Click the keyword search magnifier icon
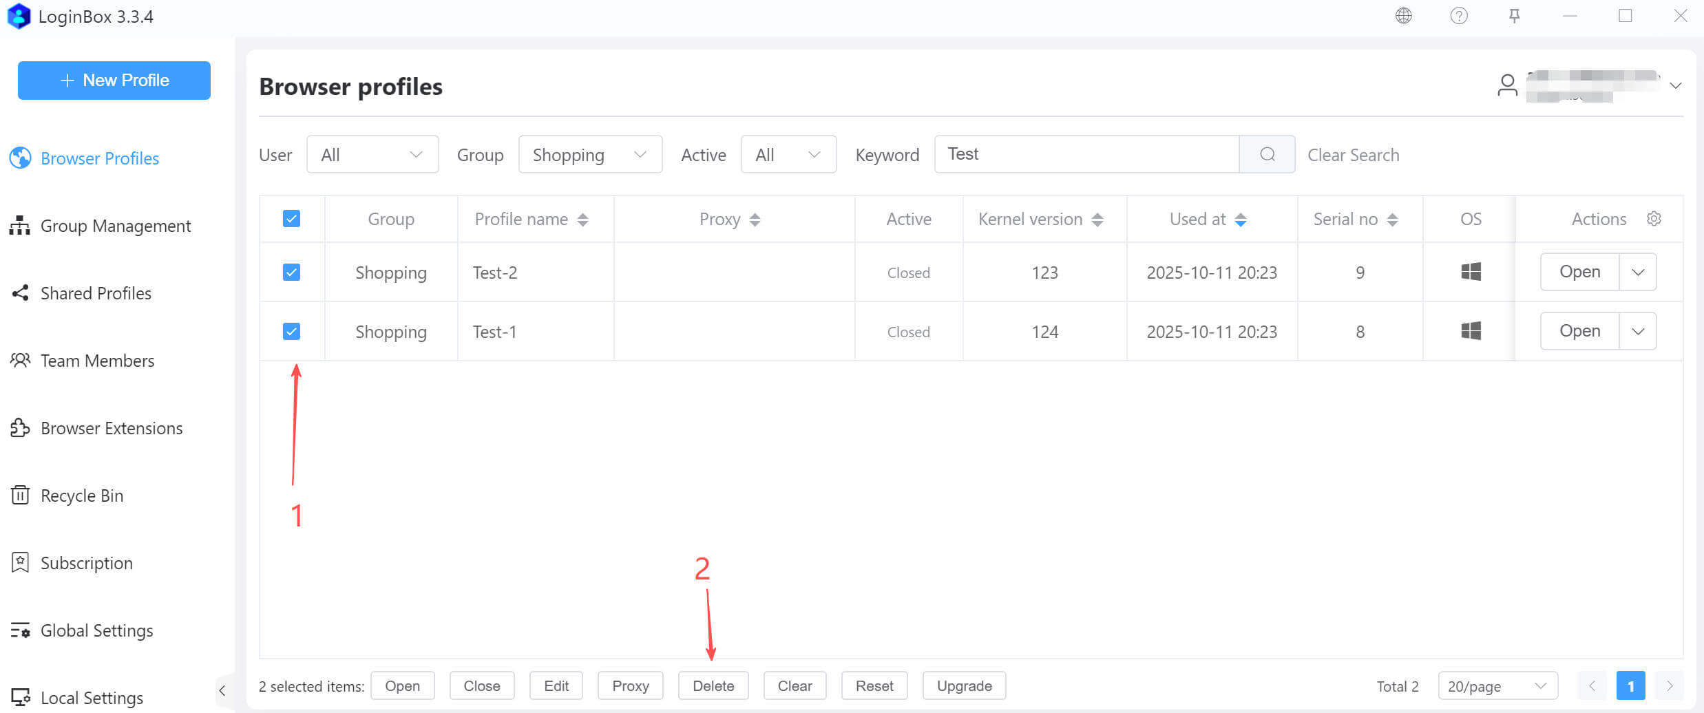Screen dimensions: 1704x713 tap(1267, 154)
